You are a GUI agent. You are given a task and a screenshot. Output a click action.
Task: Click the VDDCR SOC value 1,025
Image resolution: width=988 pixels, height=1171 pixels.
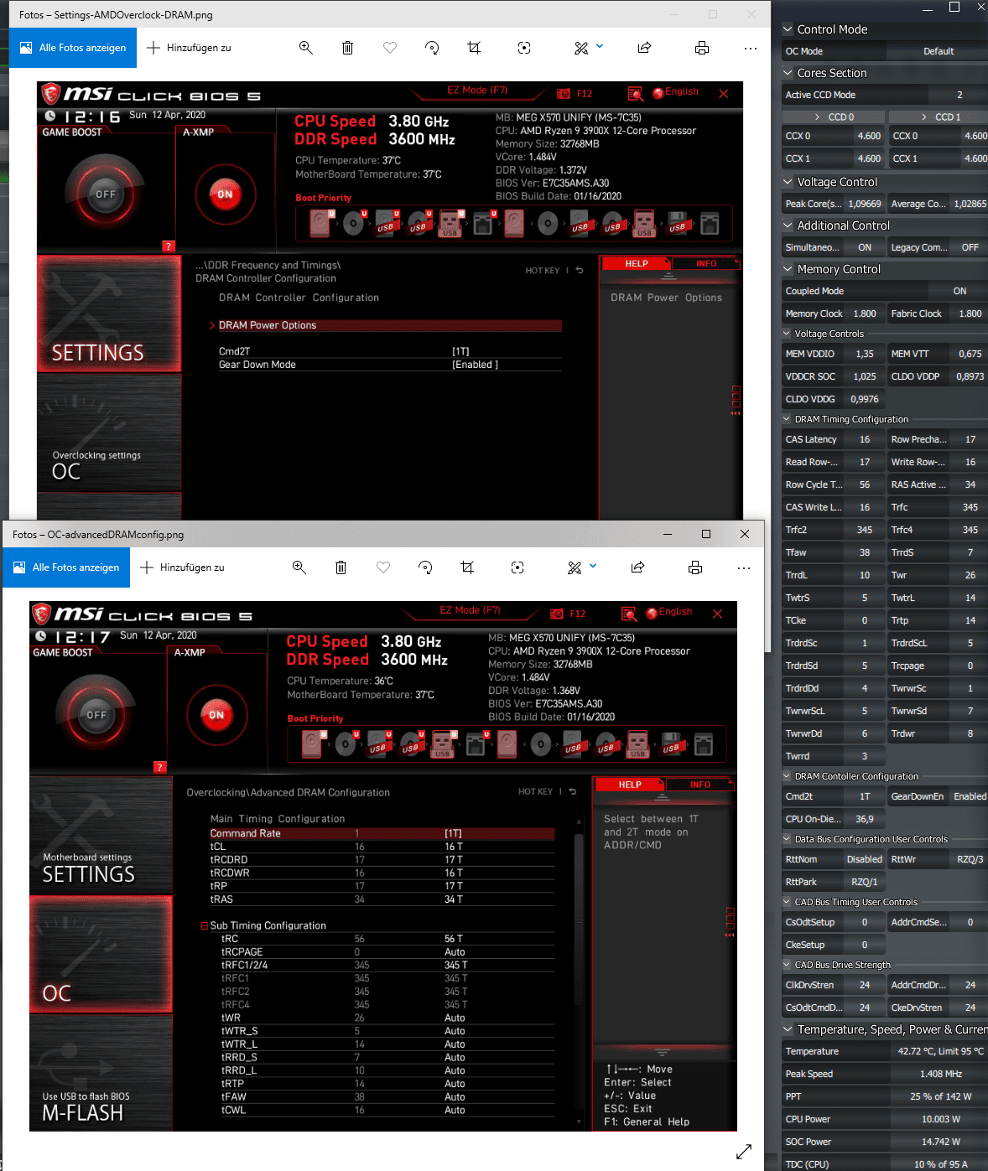pos(865,376)
